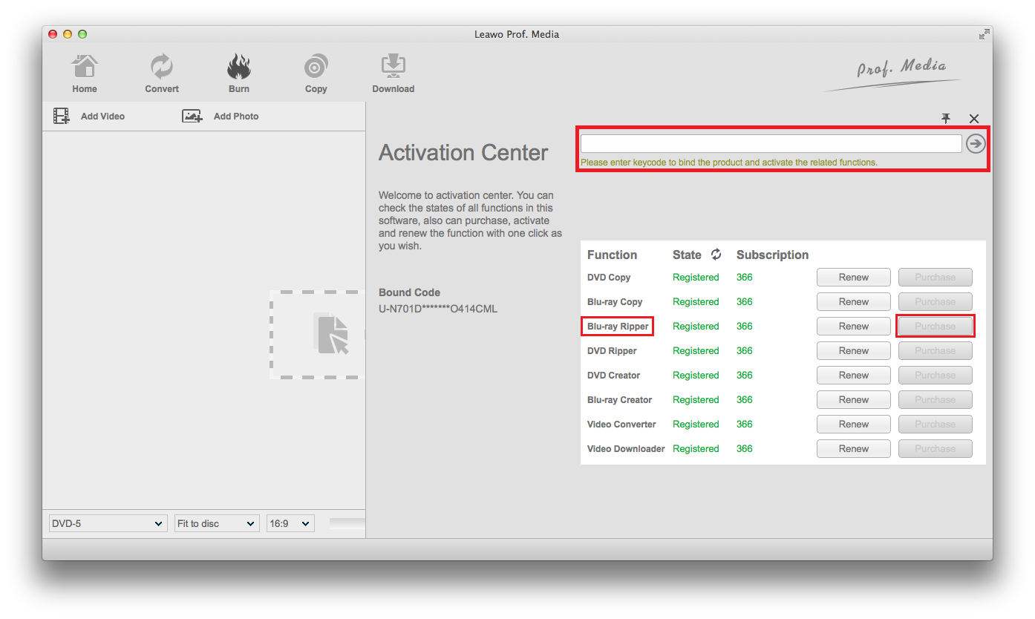This screenshot has height=619, width=1035.
Task: Renew the Video Converter subscription
Action: click(x=854, y=425)
